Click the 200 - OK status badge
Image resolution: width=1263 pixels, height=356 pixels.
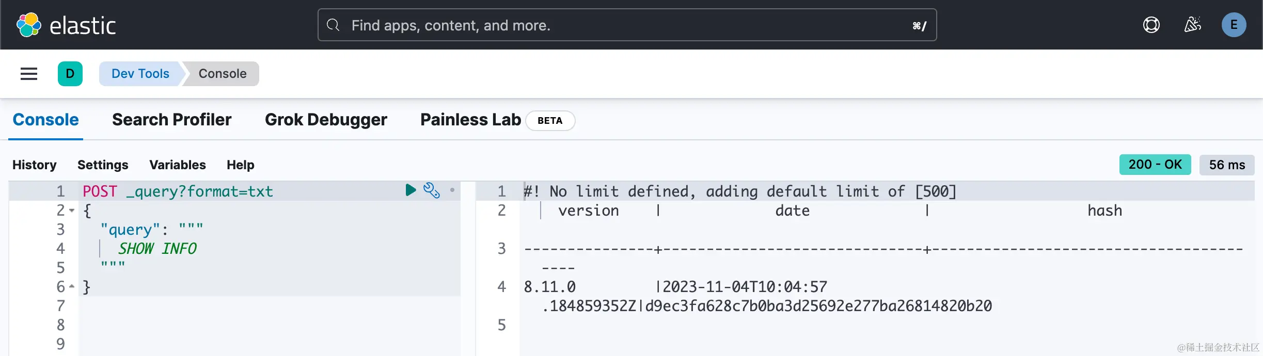click(1155, 165)
